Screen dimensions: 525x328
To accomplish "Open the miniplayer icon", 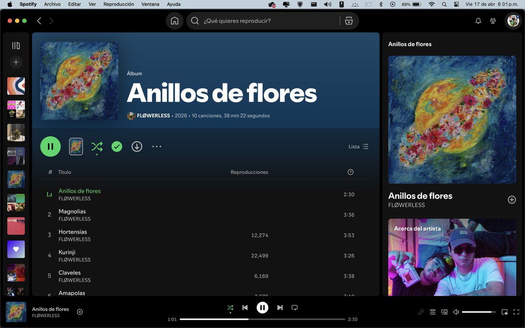I will pyautogui.click(x=504, y=312).
